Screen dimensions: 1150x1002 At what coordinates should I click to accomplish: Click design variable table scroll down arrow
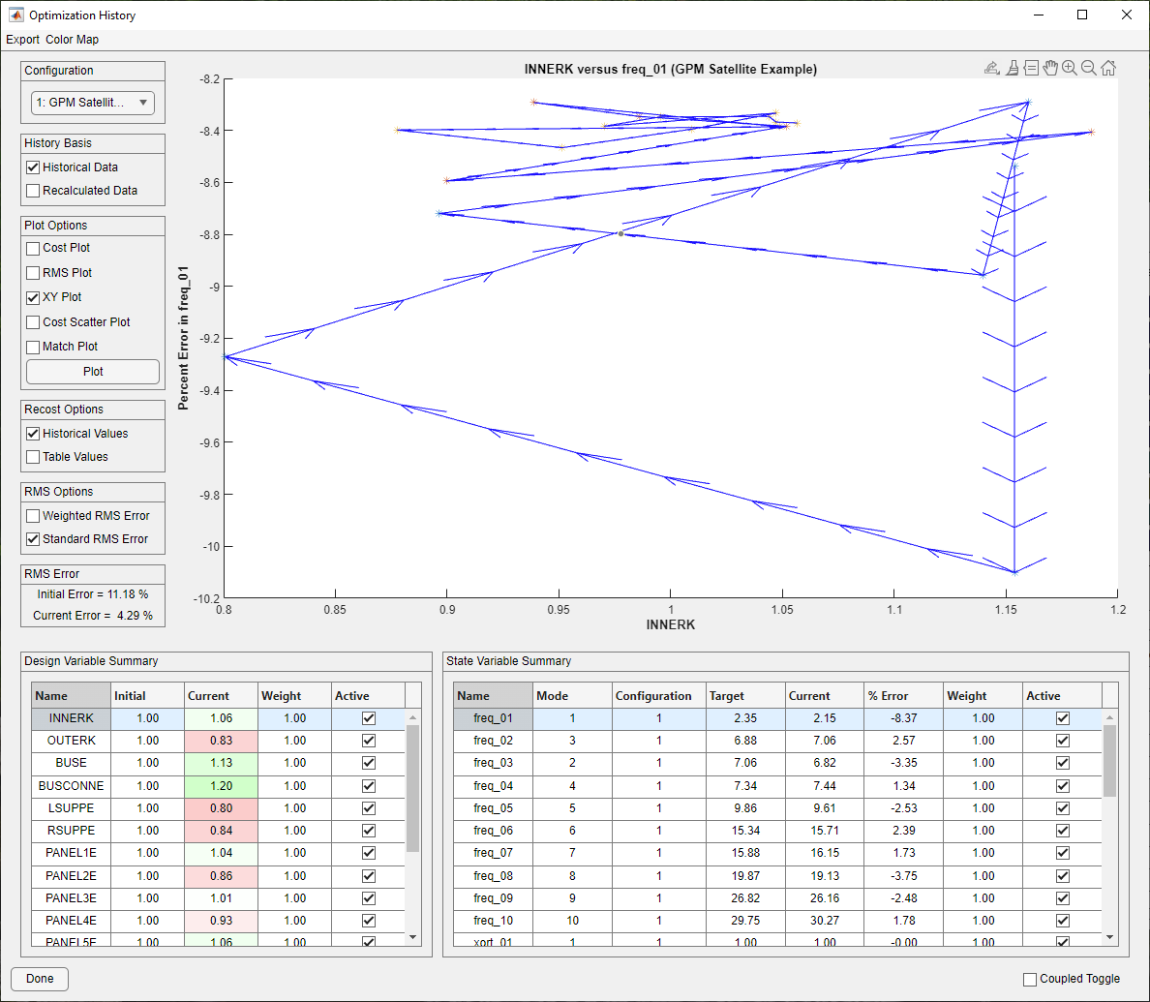click(413, 937)
